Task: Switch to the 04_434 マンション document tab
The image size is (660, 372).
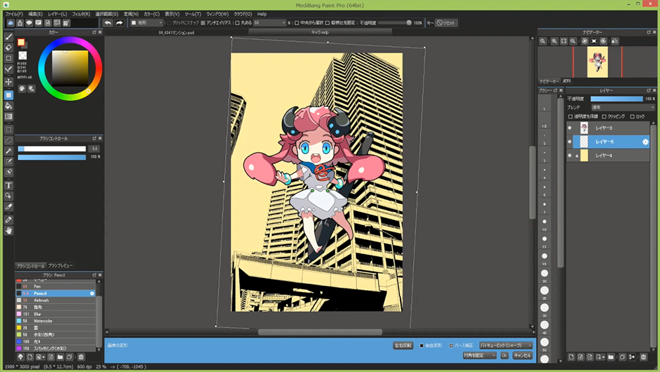Action: pyautogui.click(x=176, y=32)
